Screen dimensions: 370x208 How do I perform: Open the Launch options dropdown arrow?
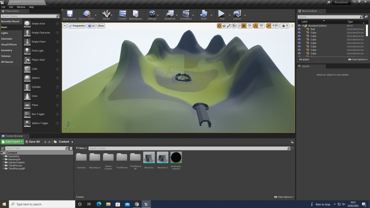coord(245,15)
